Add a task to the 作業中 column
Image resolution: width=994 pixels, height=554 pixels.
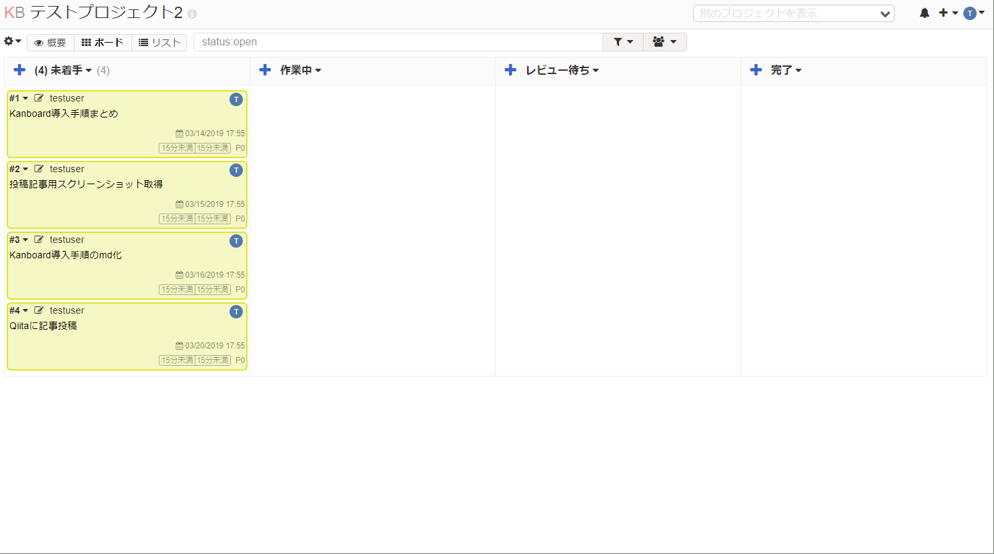[265, 70]
